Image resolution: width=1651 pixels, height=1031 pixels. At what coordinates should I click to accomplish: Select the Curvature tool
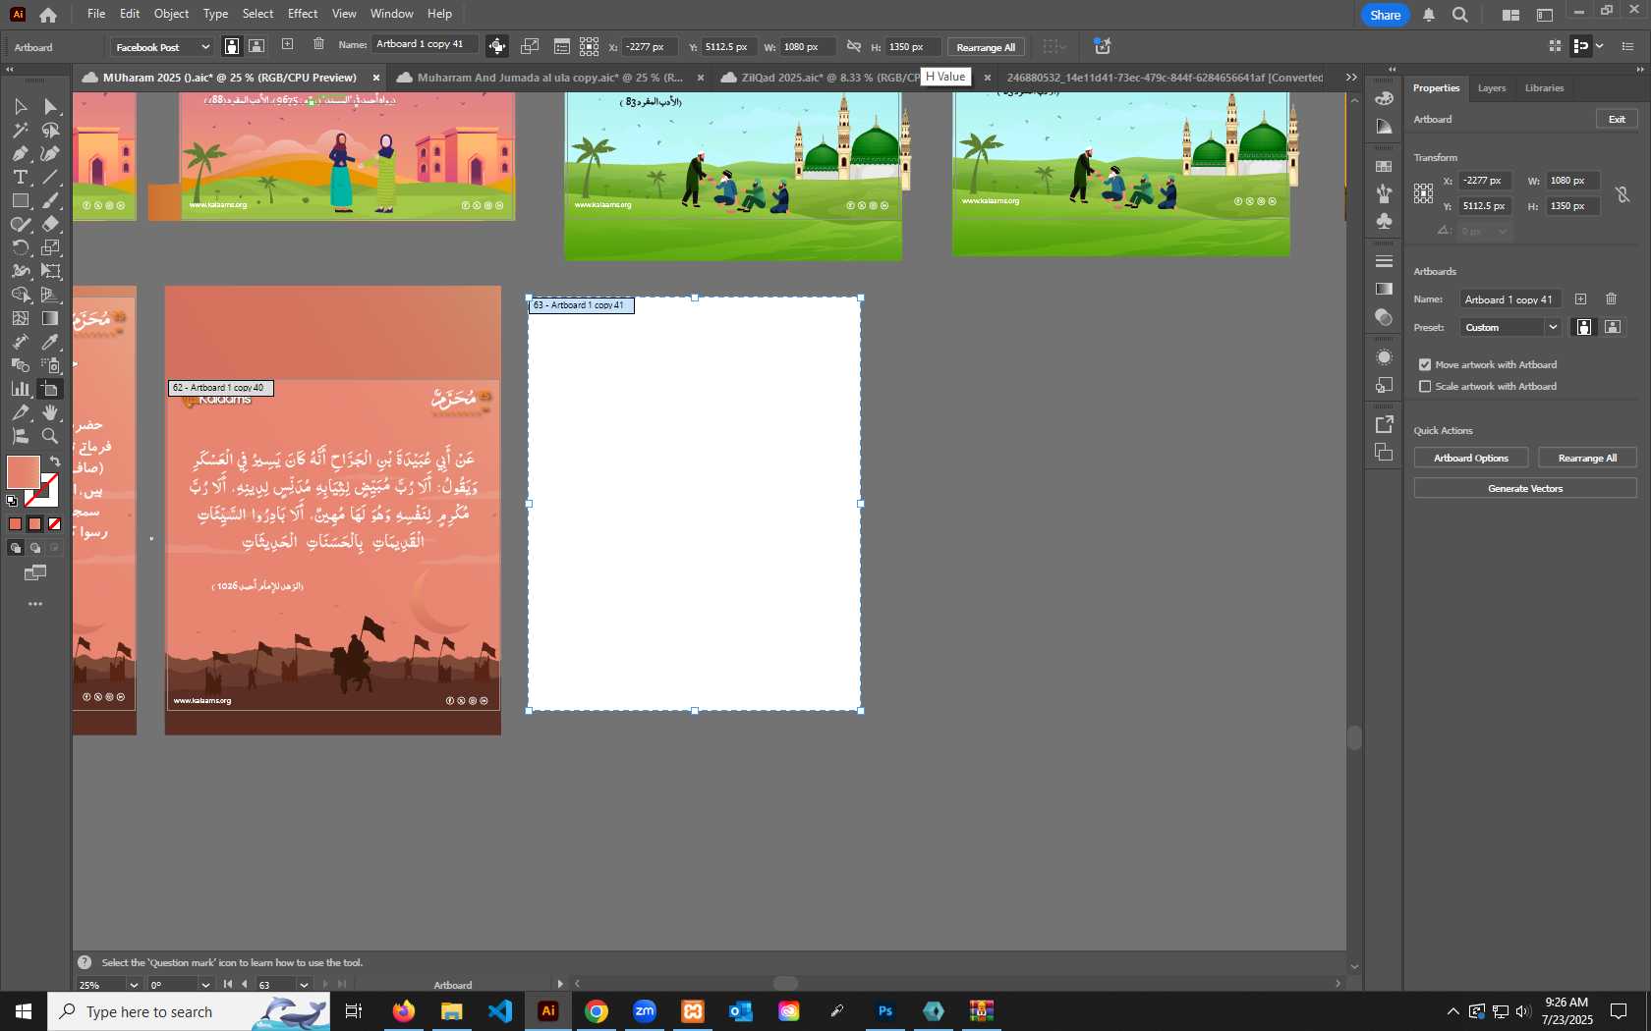(x=51, y=153)
